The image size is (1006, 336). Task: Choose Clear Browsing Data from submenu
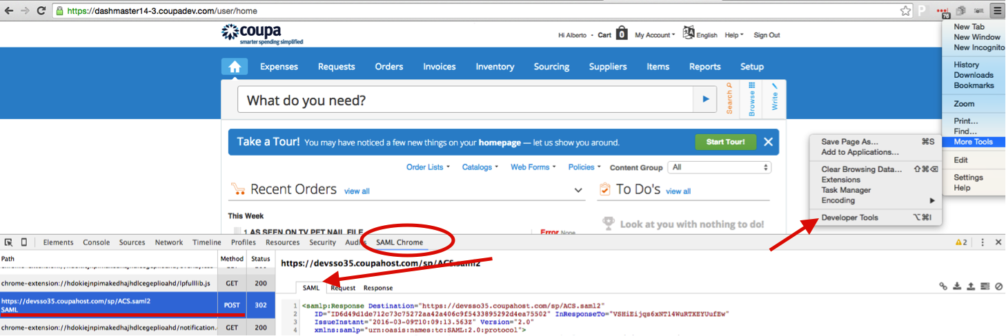click(876, 169)
